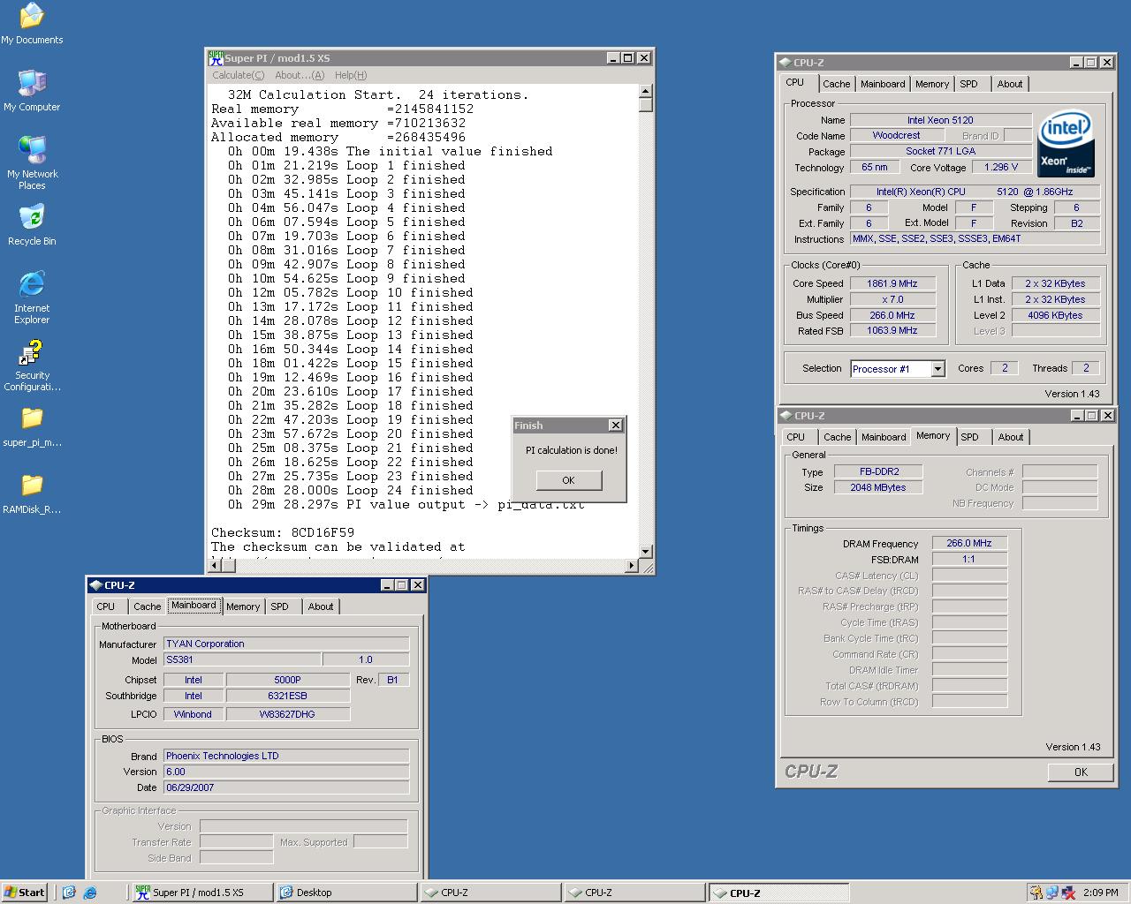Click Super PI / mod1.5 XS taskbar button
The height and width of the screenshot is (904, 1131).
(201, 893)
